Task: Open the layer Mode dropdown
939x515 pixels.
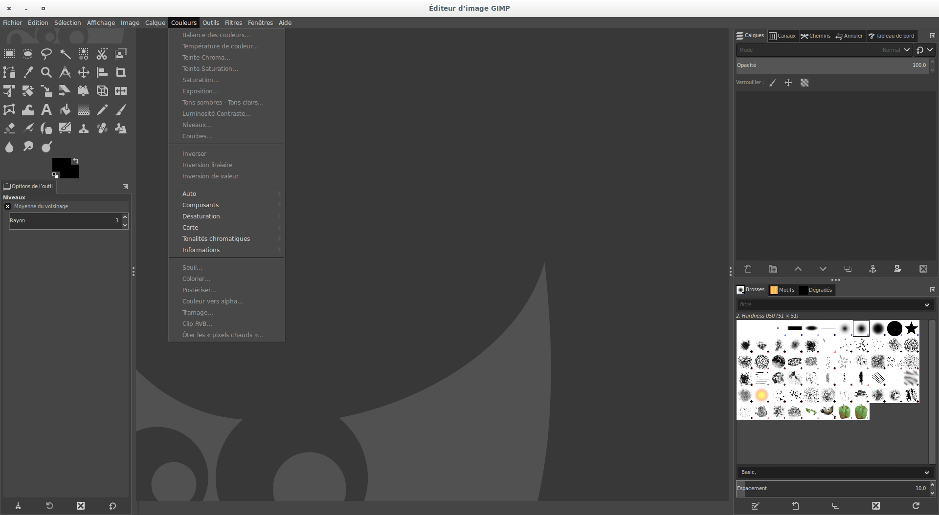Action: 824,50
